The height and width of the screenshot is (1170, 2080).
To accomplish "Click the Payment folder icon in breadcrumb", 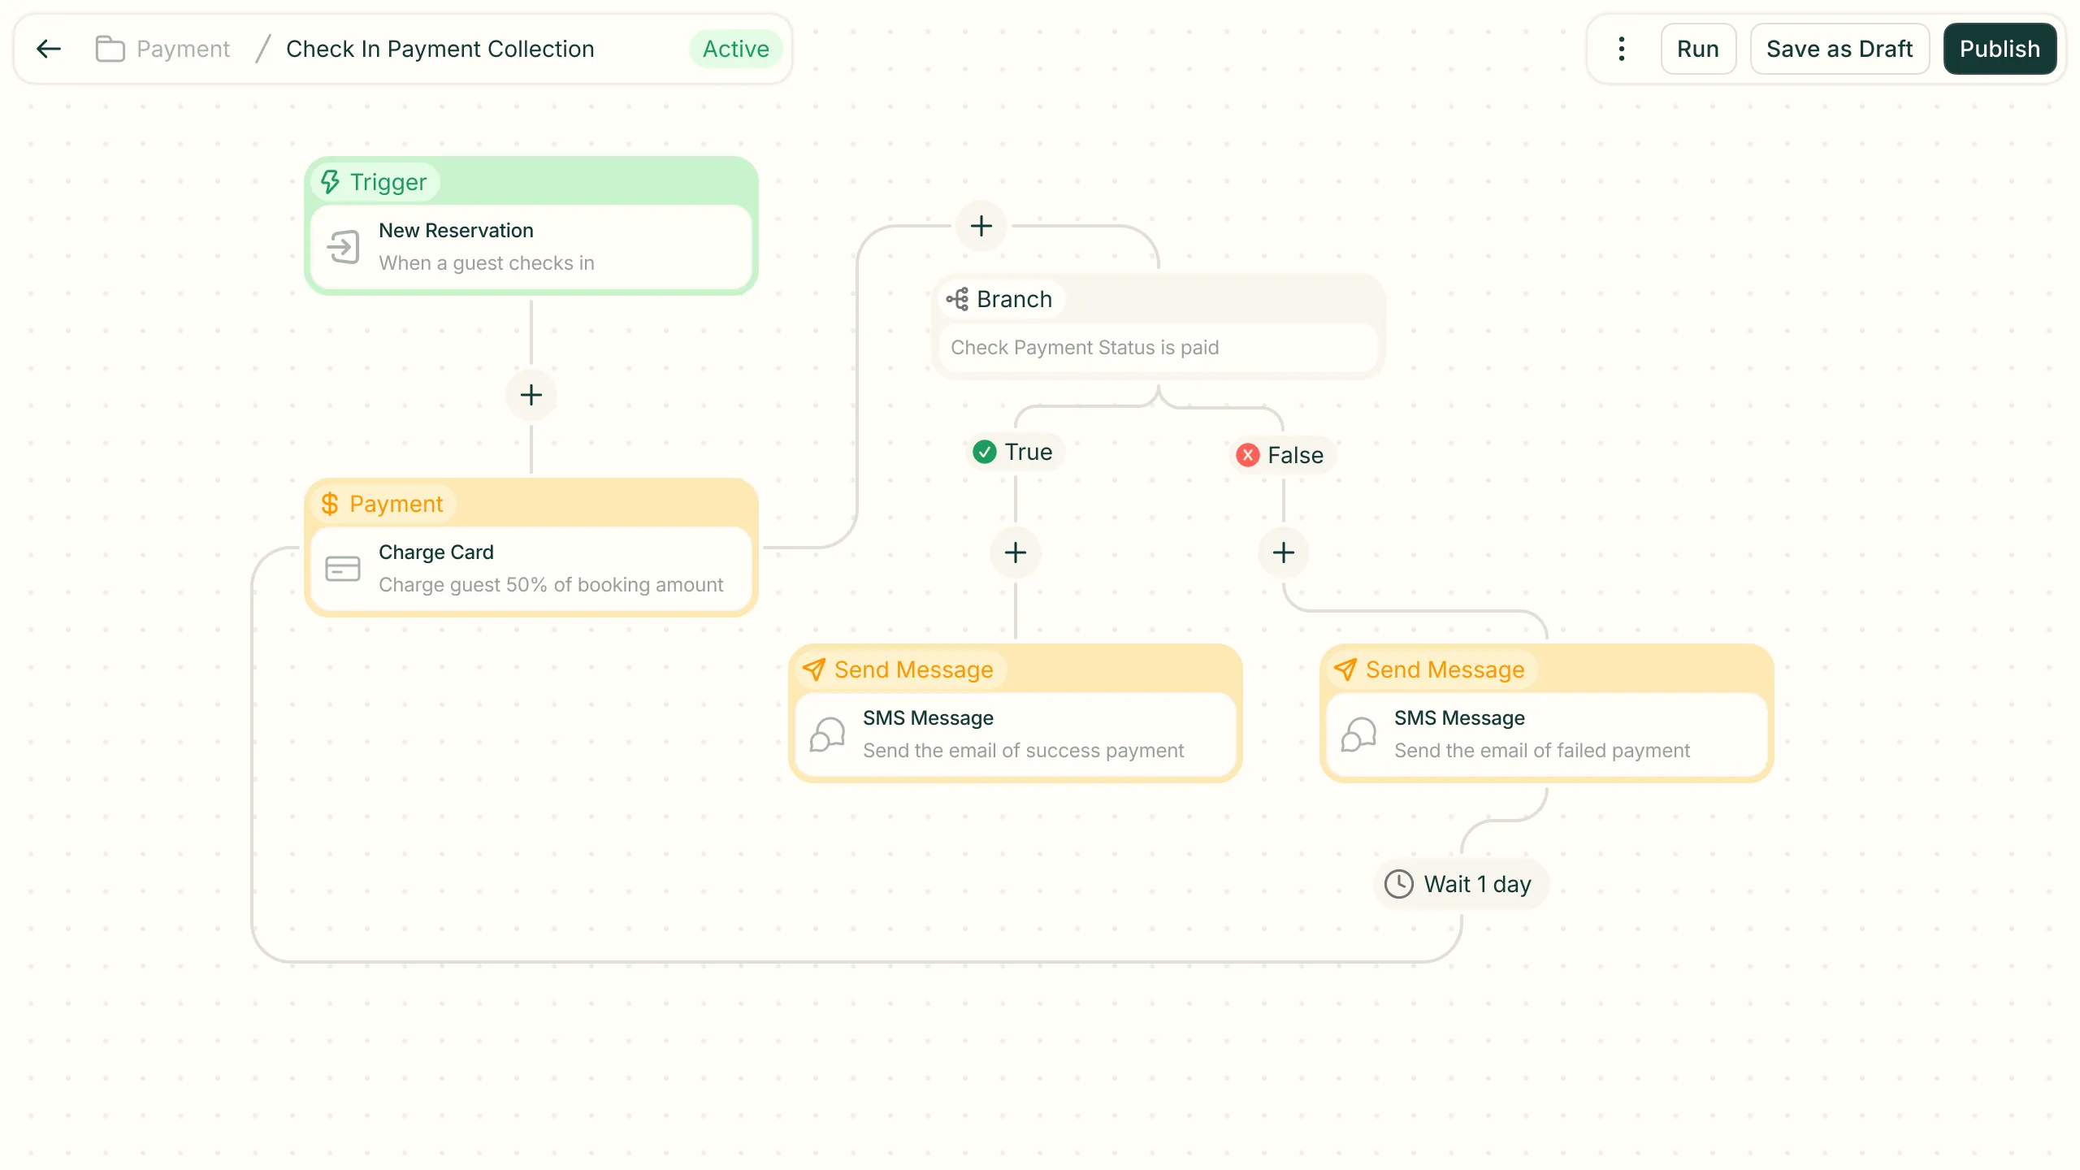I will (110, 49).
